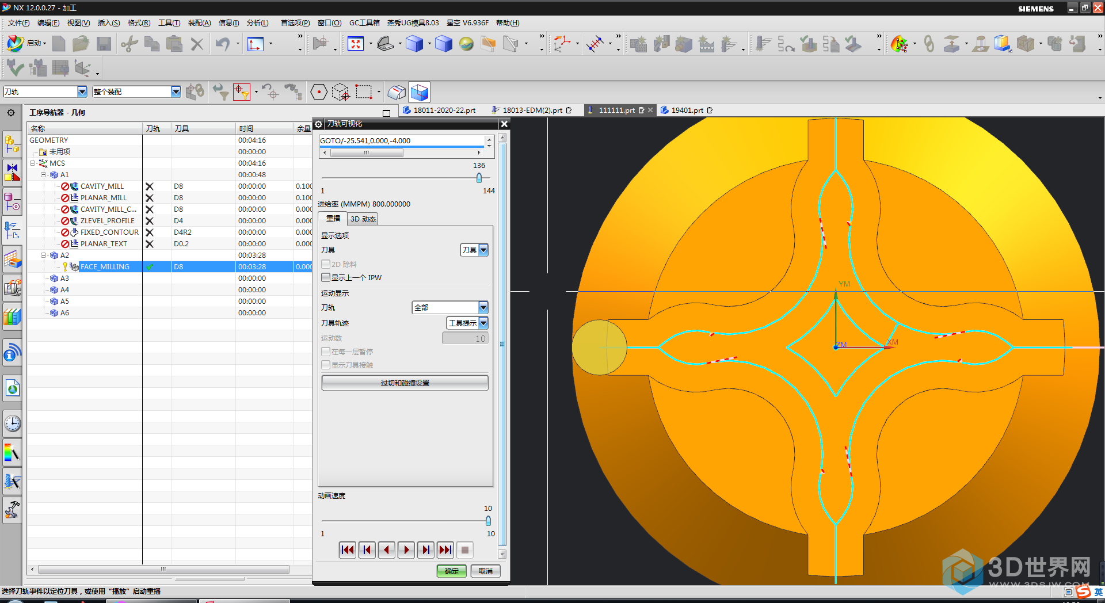
Task: Click the stop playback button
Action: point(465,550)
